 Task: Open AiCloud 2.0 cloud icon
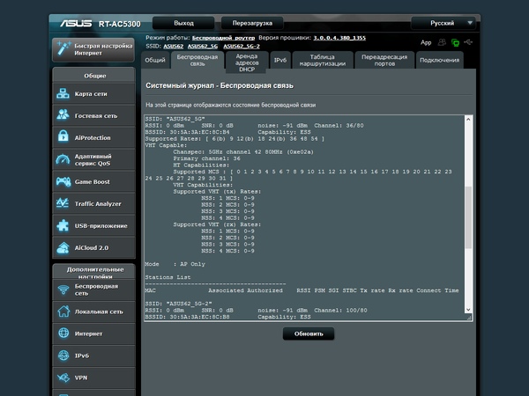tap(63, 247)
